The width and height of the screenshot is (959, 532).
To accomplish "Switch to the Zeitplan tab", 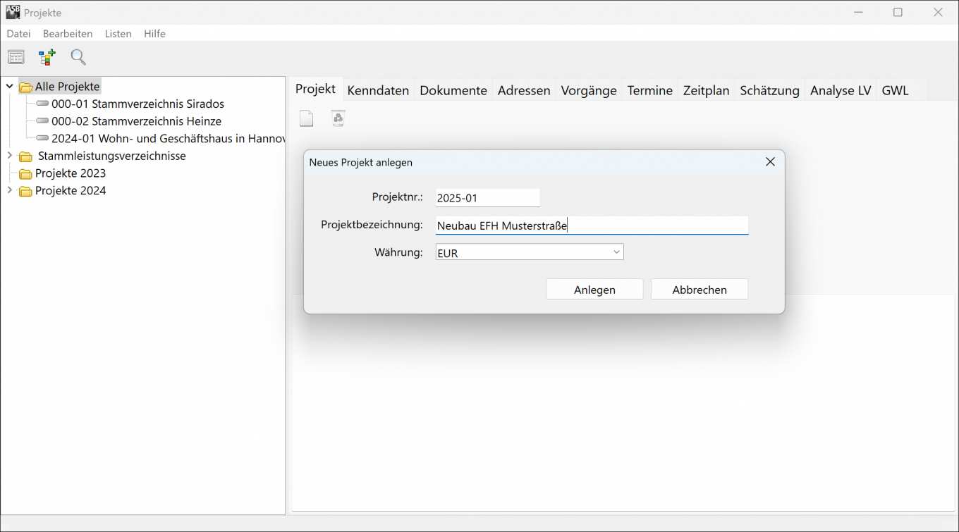I will point(706,90).
